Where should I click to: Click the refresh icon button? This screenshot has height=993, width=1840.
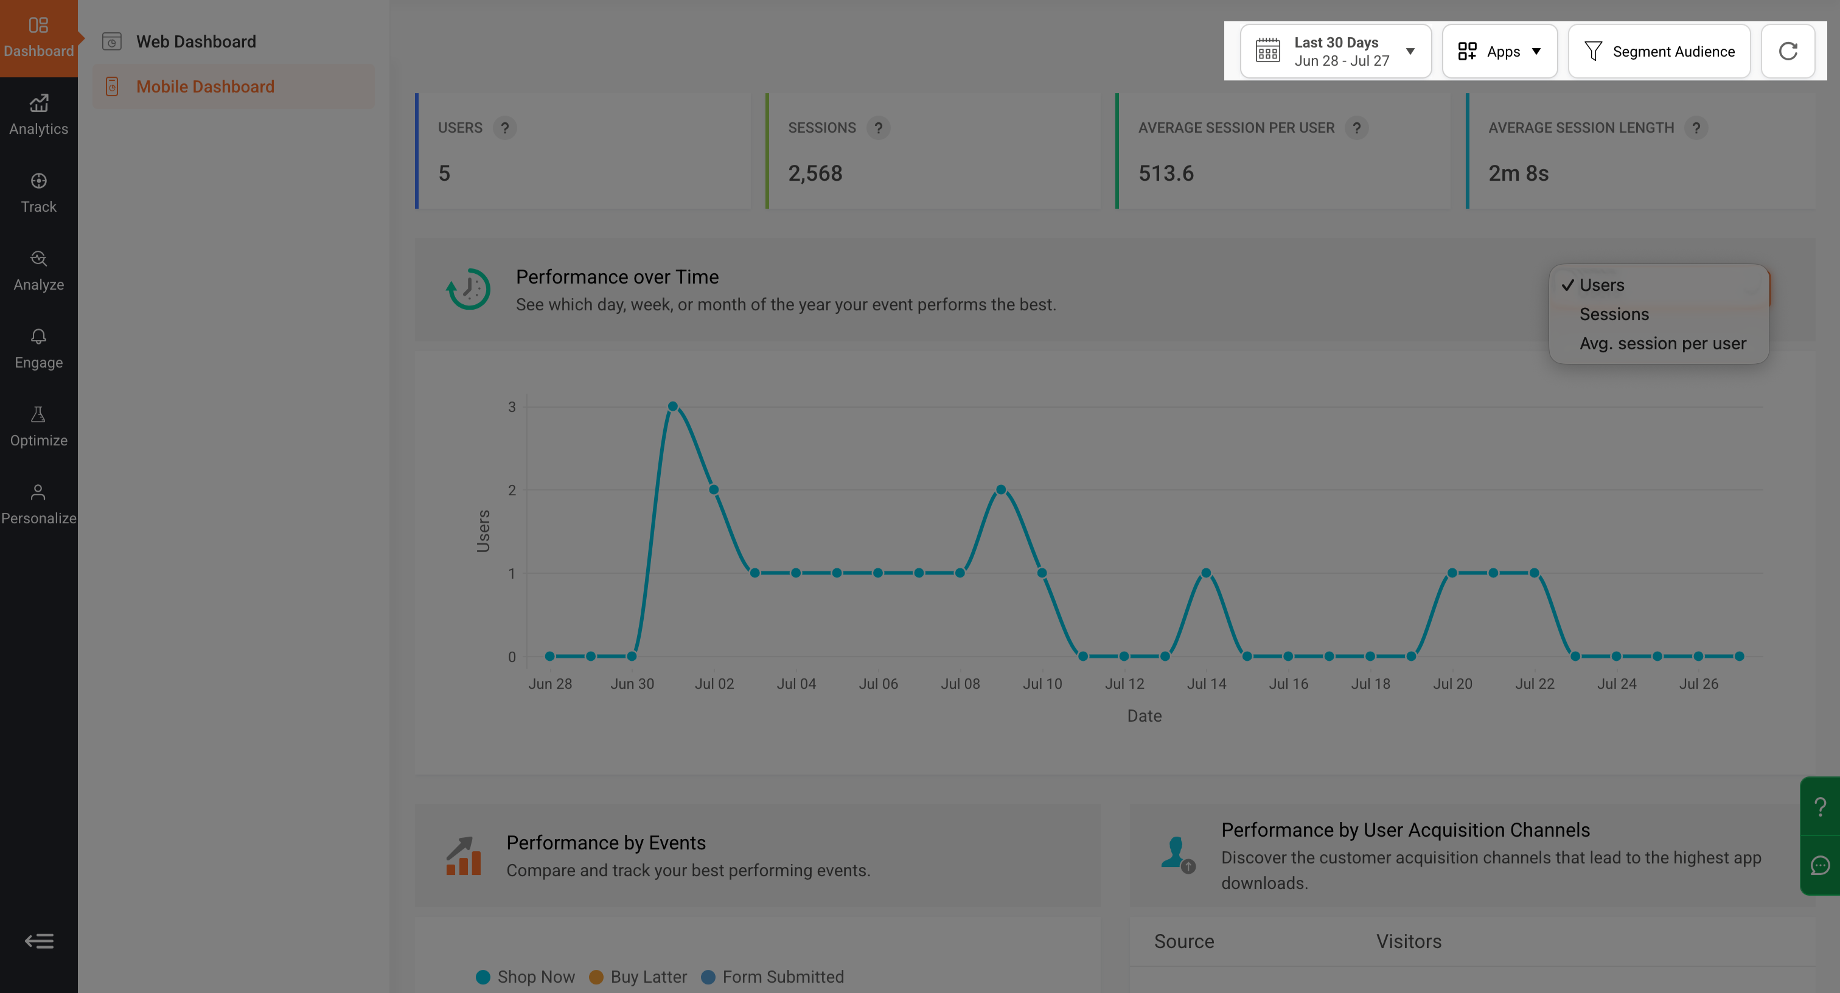[1788, 52]
